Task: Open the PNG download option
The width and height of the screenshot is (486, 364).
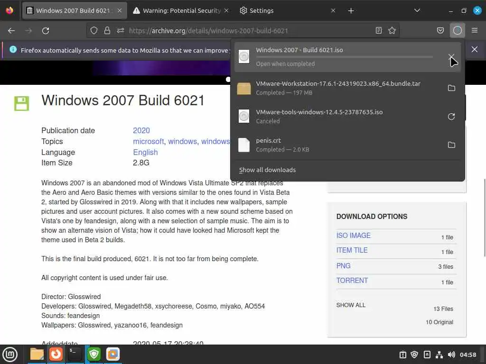Action: (344, 266)
